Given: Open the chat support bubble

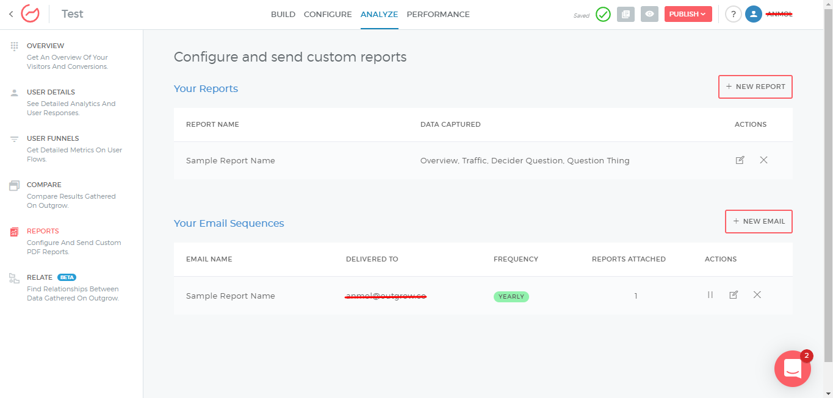Looking at the screenshot, I should click(792, 368).
